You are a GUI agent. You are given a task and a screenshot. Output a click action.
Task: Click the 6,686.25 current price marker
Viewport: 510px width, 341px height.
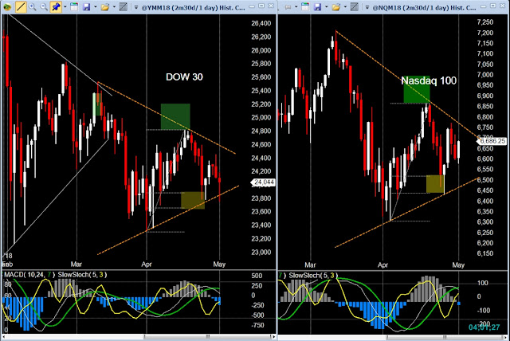tap(492, 141)
